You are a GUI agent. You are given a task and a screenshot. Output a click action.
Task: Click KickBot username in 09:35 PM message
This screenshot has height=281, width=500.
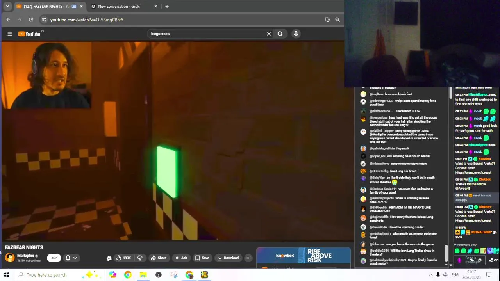485,180
